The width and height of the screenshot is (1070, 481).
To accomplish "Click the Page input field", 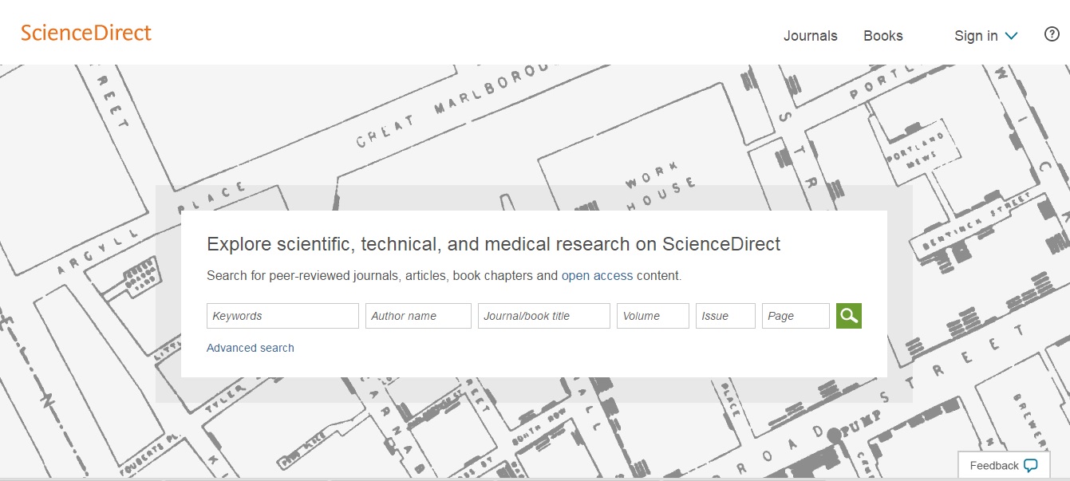I will (x=796, y=316).
